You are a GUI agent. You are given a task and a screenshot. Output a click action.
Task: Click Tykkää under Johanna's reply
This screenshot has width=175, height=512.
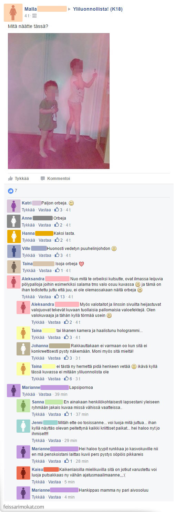click(x=38, y=358)
